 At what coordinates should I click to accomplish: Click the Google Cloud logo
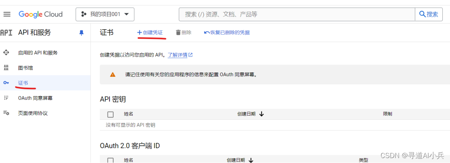point(40,14)
